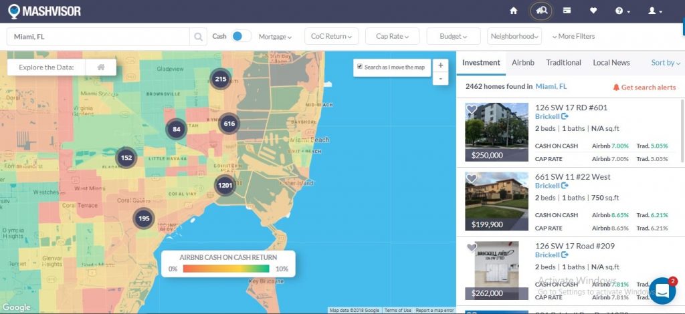Click house icon beside Explore the Data
Image resolution: width=685 pixels, height=314 pixels.
[x=101, y=67]
